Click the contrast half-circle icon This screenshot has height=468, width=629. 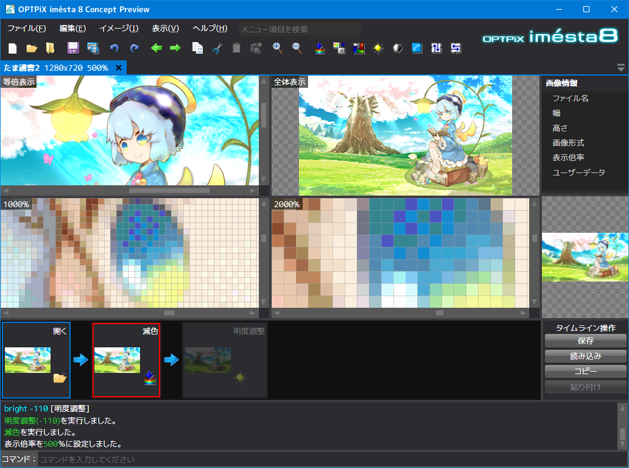coord(398,48)
